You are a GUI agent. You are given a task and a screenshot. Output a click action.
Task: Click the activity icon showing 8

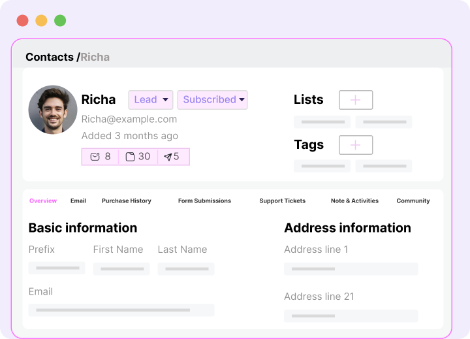click(95, 157)
